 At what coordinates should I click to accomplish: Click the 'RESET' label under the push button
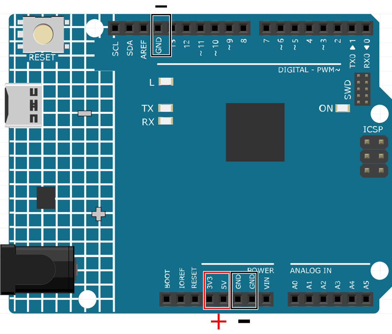(x=42, y=57)
